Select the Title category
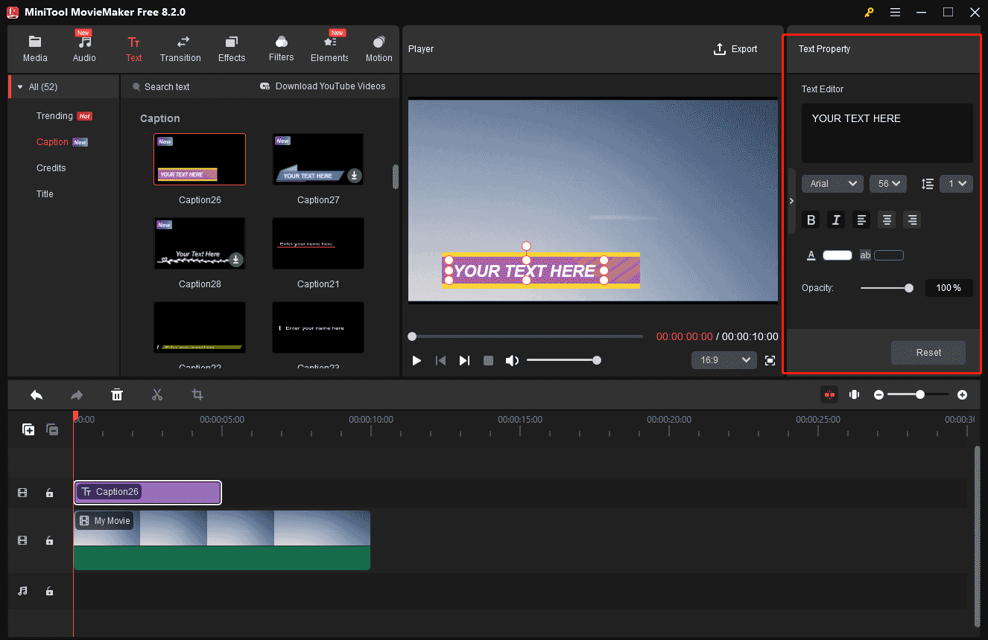This screenshot has height=640, width=988. (x=45, y=194)
